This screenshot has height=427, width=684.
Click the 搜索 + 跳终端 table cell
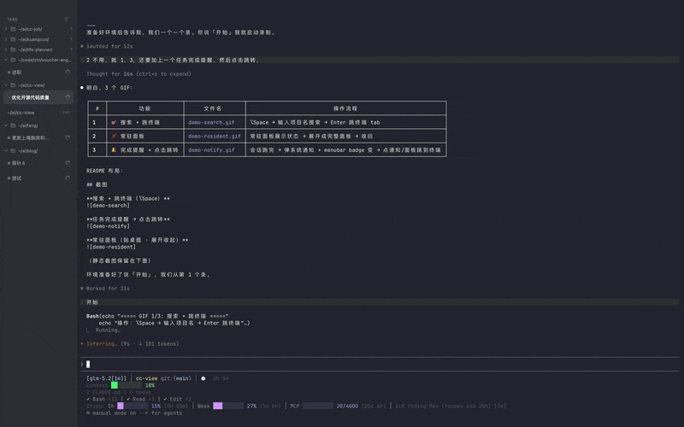coord(144,122)
